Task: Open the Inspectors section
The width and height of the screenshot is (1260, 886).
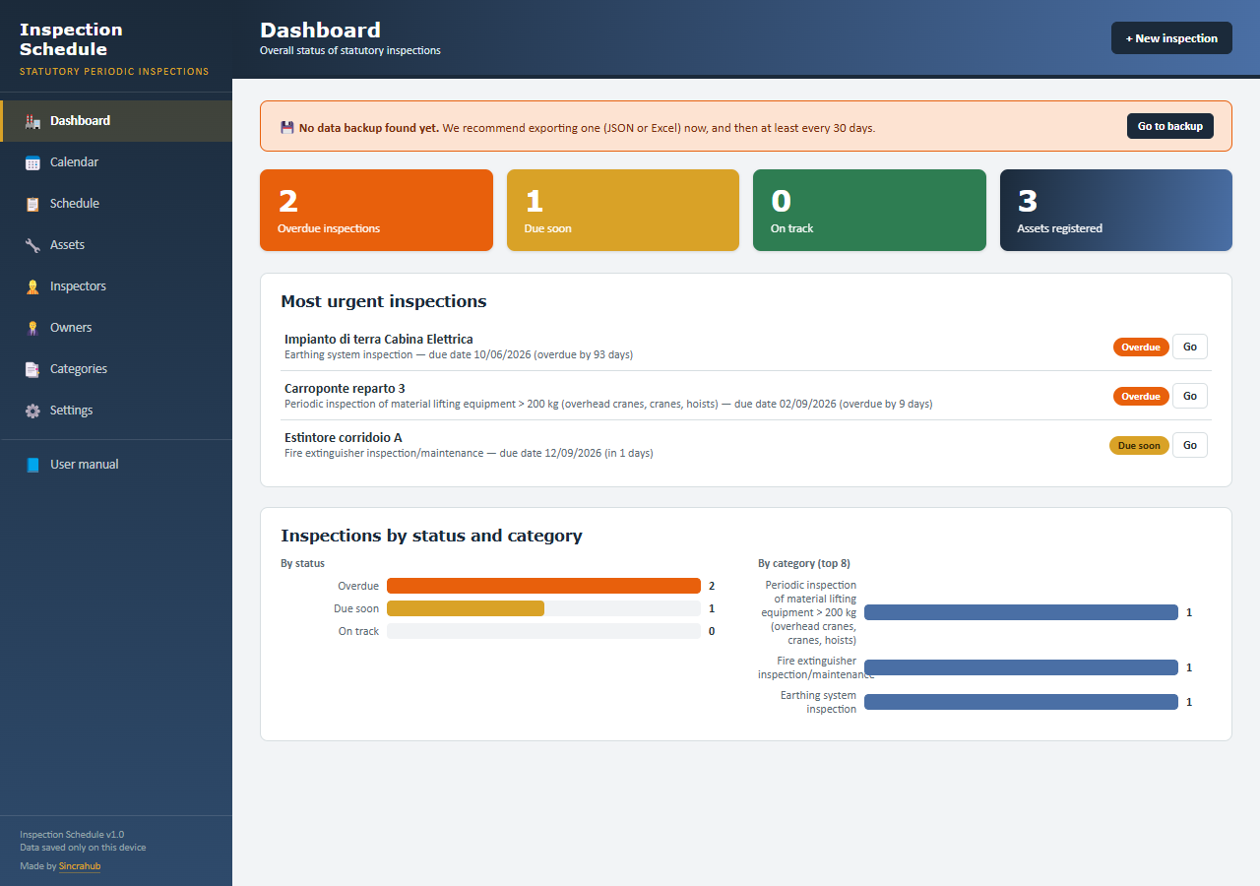Action: (116, 286)
